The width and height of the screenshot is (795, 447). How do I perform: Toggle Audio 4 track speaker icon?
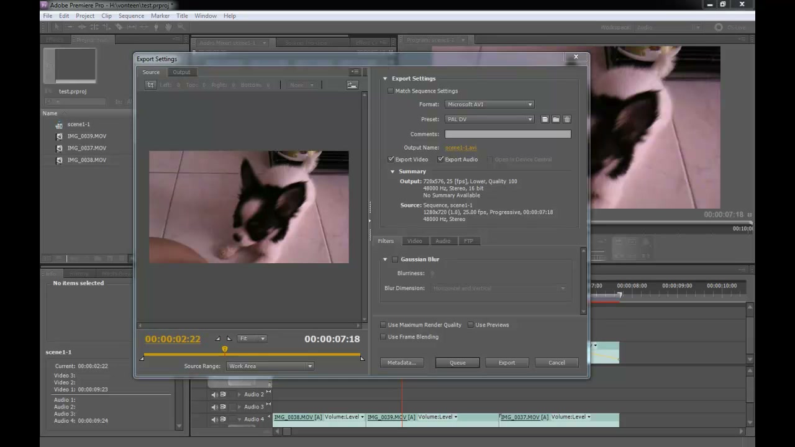[x=214, y=420]
